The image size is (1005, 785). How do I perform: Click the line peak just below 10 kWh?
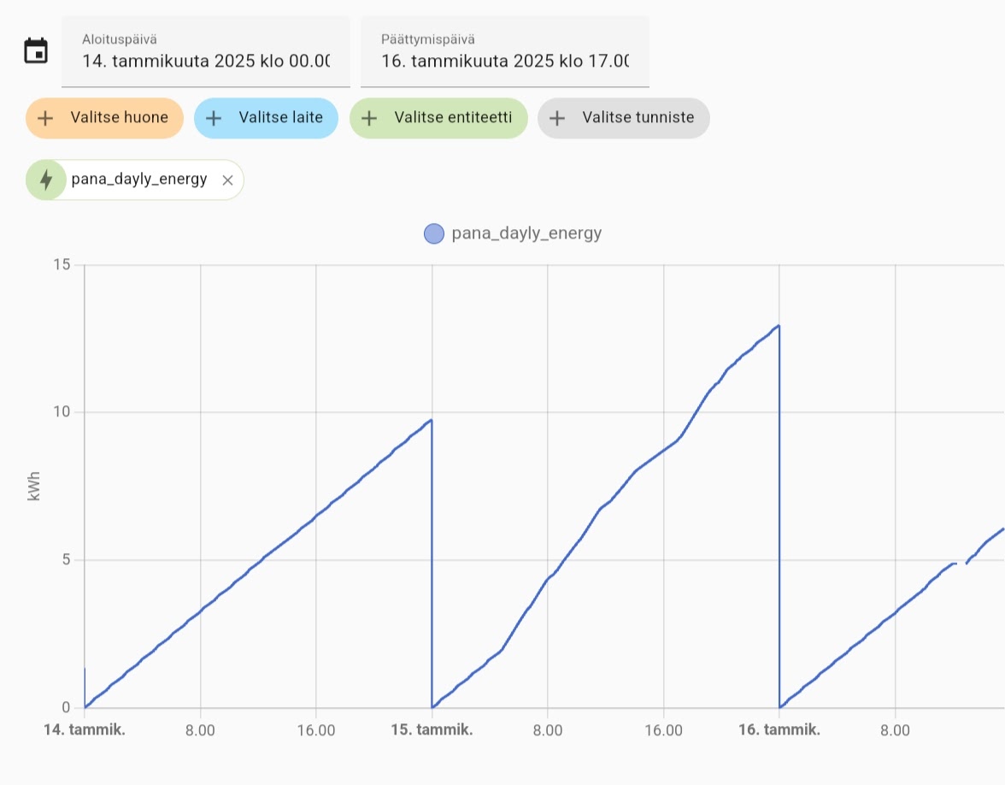[x=431, y=420]
